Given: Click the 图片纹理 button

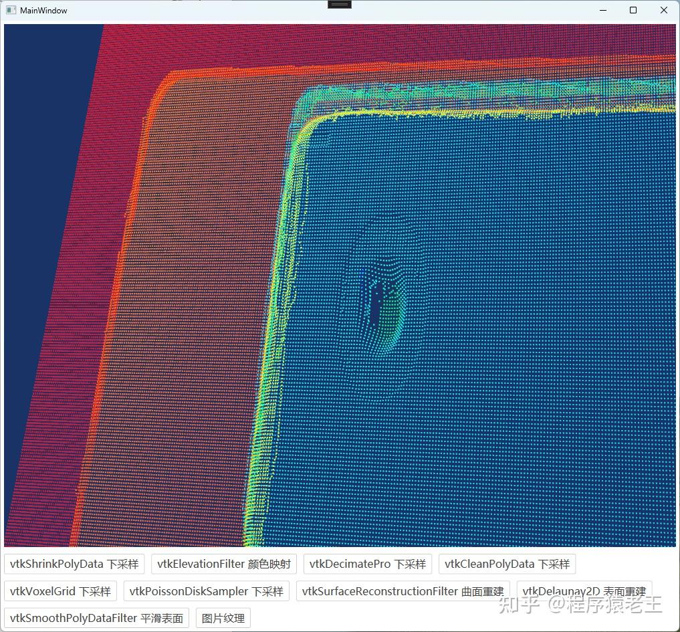Looking at the screenshot, I should tap(222, 617).
